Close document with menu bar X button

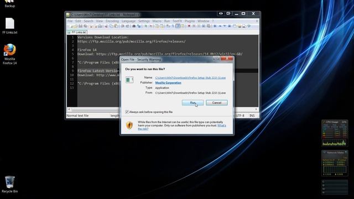point(257,21)
